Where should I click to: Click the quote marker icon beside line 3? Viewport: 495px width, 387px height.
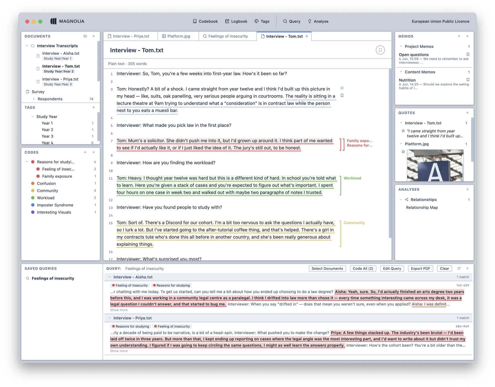coord(342,88)
